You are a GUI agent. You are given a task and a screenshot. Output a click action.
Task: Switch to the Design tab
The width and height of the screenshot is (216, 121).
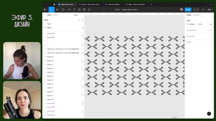tap(189, 15)
